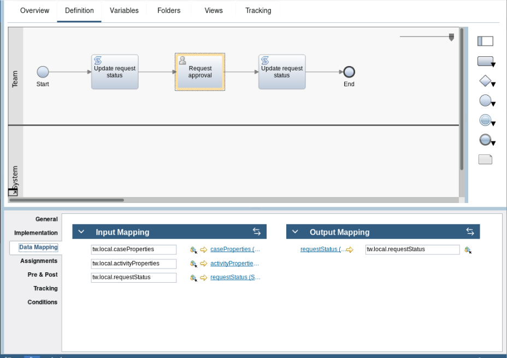Click the mapping arrow beside the output requestStatus link
The width and height of the screenshot is (507, 358).
tap(350, 249)
